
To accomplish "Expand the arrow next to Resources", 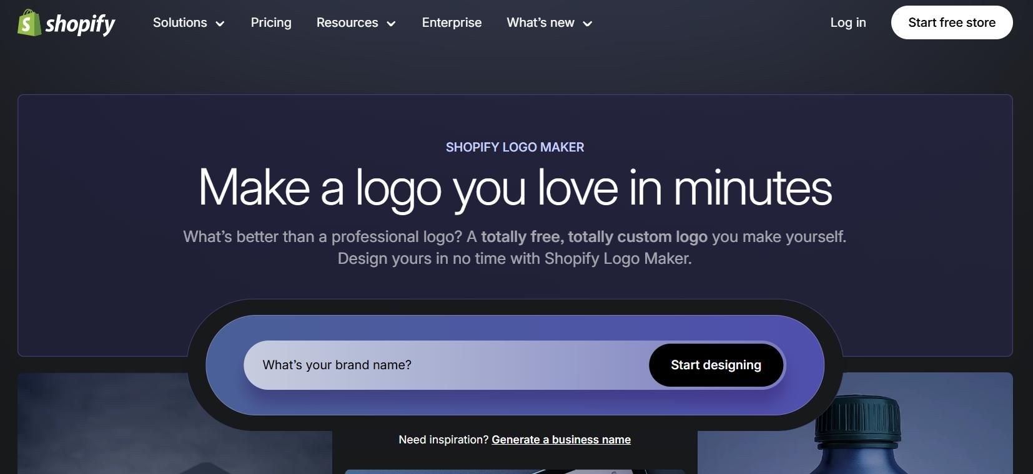I will [392, 24].
